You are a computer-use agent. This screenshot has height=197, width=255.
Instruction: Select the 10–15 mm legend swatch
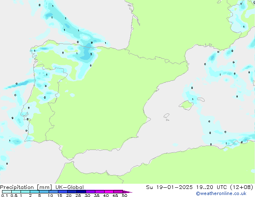pos(53,192)
